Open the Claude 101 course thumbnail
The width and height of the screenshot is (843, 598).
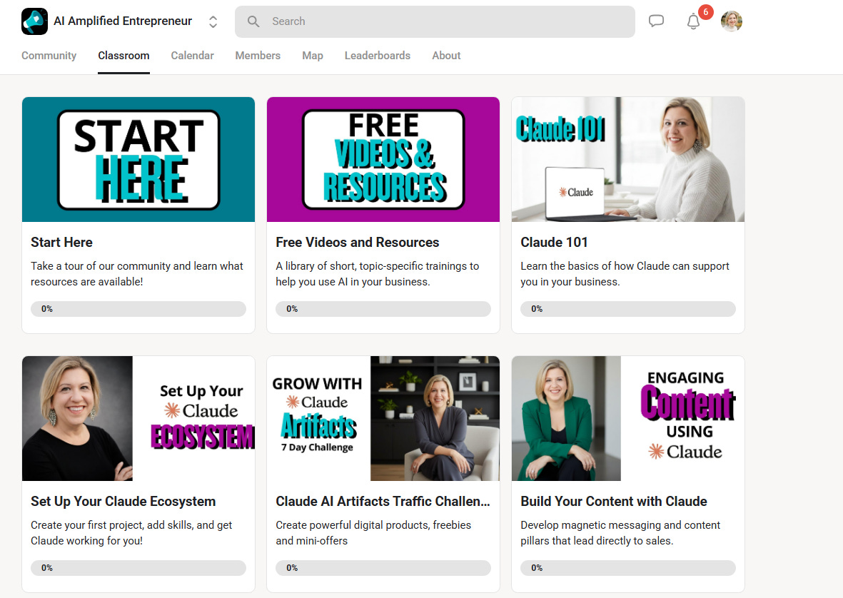click(x=628, y=160)
